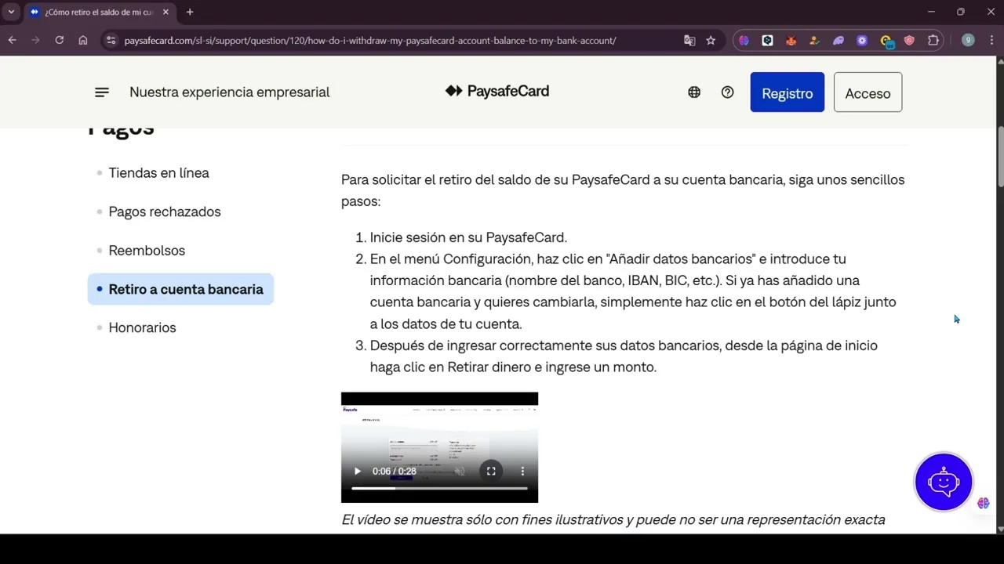The width and height of the screenshot is (1004, 564).
Task: Click the address bar URL field
Action: [x=370, y=40]
